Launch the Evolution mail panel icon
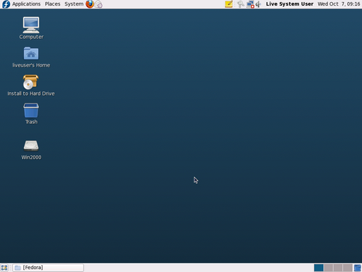Image resolution: width=362 pixels, height=272 pixels. (x=99, y=4)
